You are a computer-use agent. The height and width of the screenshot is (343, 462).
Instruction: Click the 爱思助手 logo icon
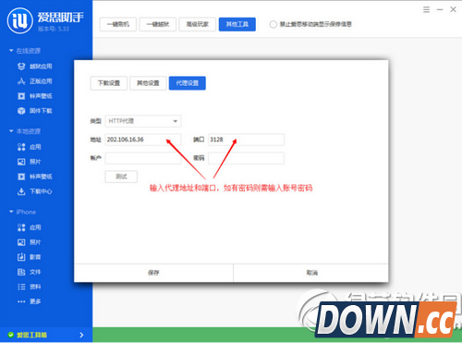point(20,20)
